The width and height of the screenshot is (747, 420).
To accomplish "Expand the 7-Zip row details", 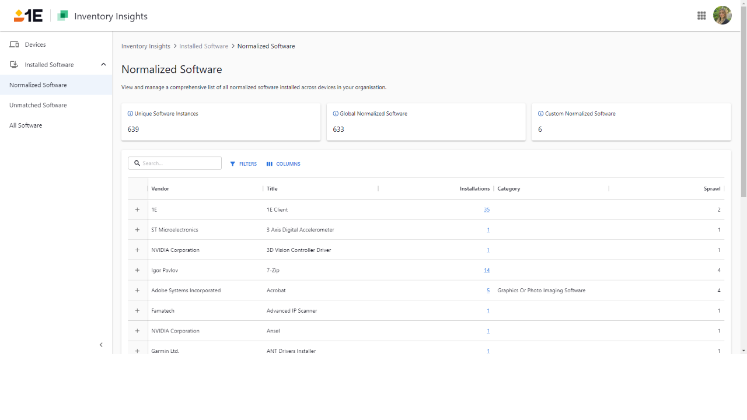I will tap(137, 270).
